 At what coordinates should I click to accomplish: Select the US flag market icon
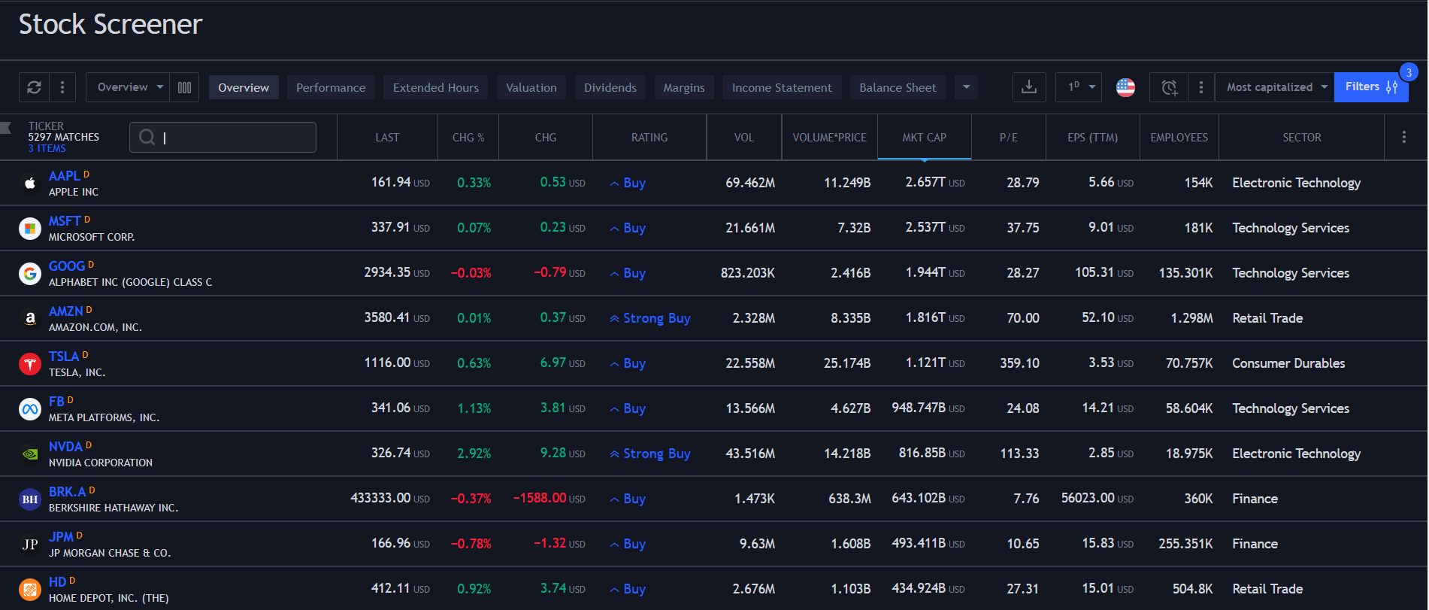(1125, 87)
